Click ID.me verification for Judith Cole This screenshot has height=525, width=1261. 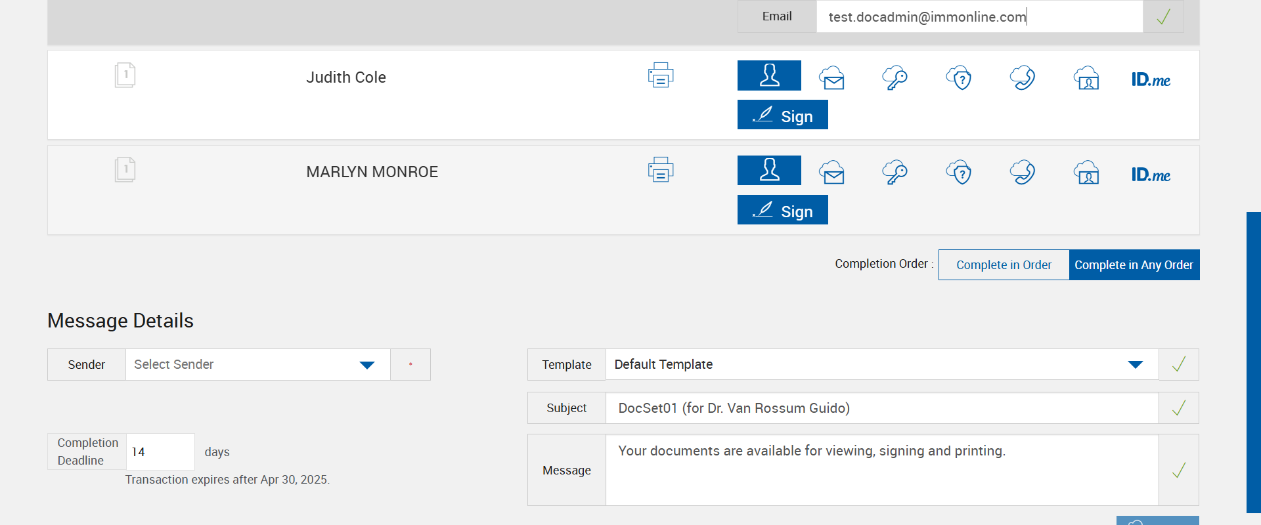[1151, 80]
